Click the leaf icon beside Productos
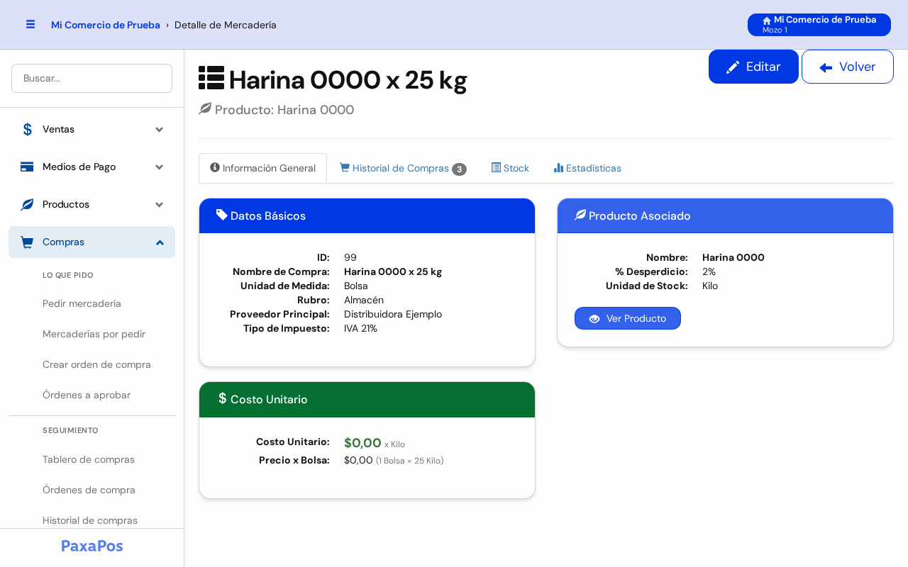The width and height of the screenshot is (908, 567). coord(27,204)
